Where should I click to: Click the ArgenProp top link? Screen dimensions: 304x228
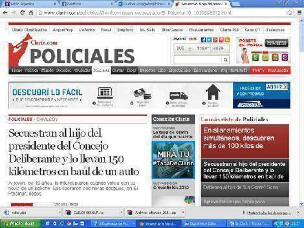coord(63,30)
